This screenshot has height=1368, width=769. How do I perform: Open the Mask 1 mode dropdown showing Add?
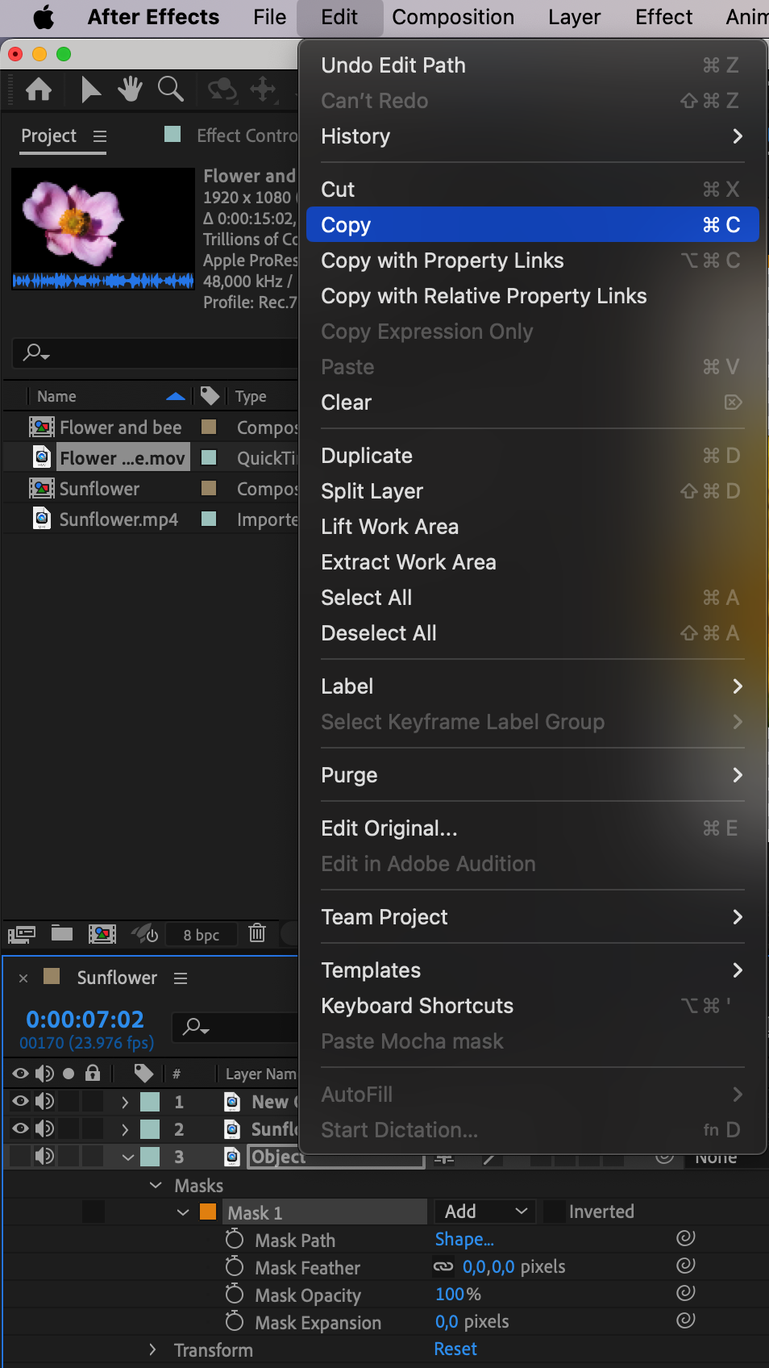point(485,1212)
